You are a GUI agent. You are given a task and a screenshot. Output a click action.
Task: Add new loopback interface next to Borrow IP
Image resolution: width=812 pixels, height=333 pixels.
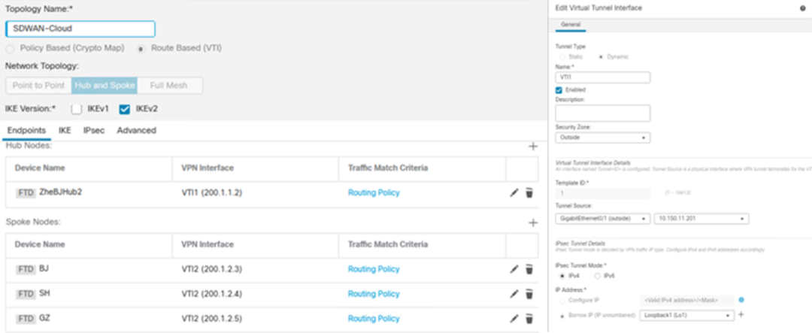741,315
